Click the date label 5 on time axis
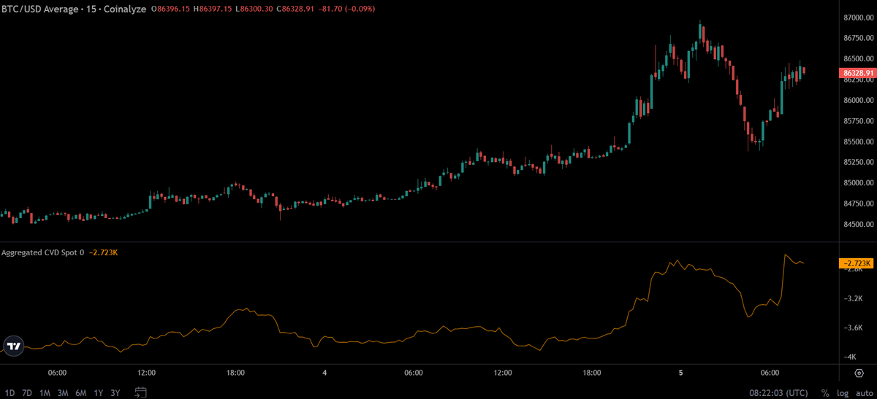 (x=680, y=373)
